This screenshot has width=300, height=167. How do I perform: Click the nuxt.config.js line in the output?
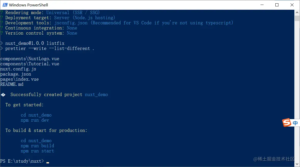pos(18,69)
